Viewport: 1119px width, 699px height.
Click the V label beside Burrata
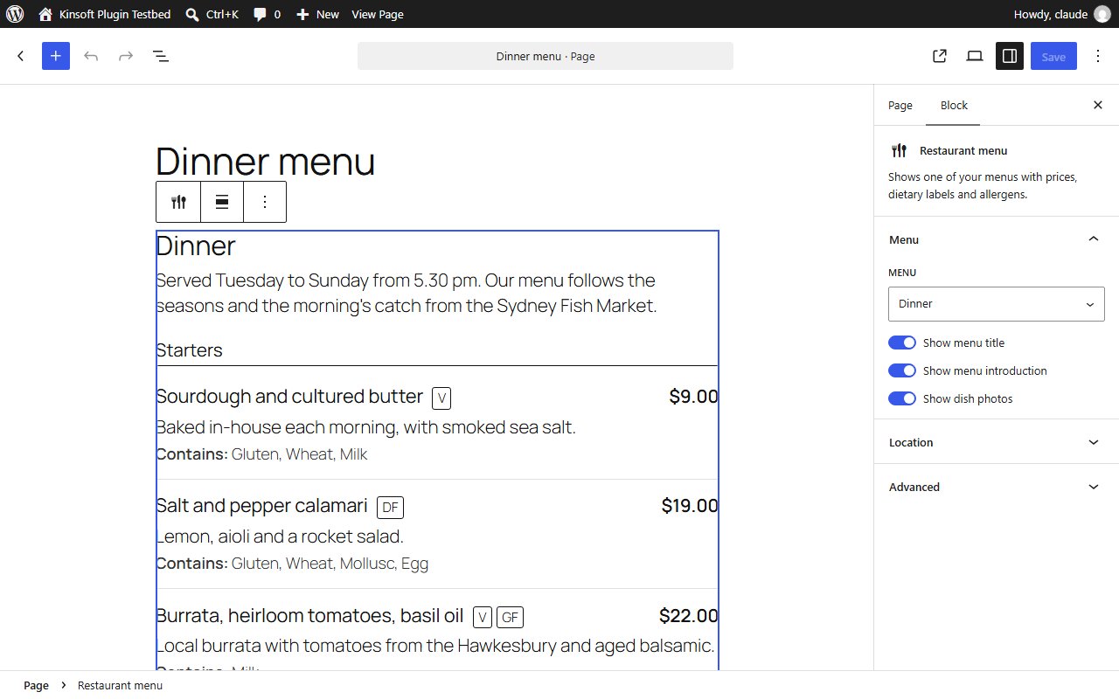coord(483,618)
